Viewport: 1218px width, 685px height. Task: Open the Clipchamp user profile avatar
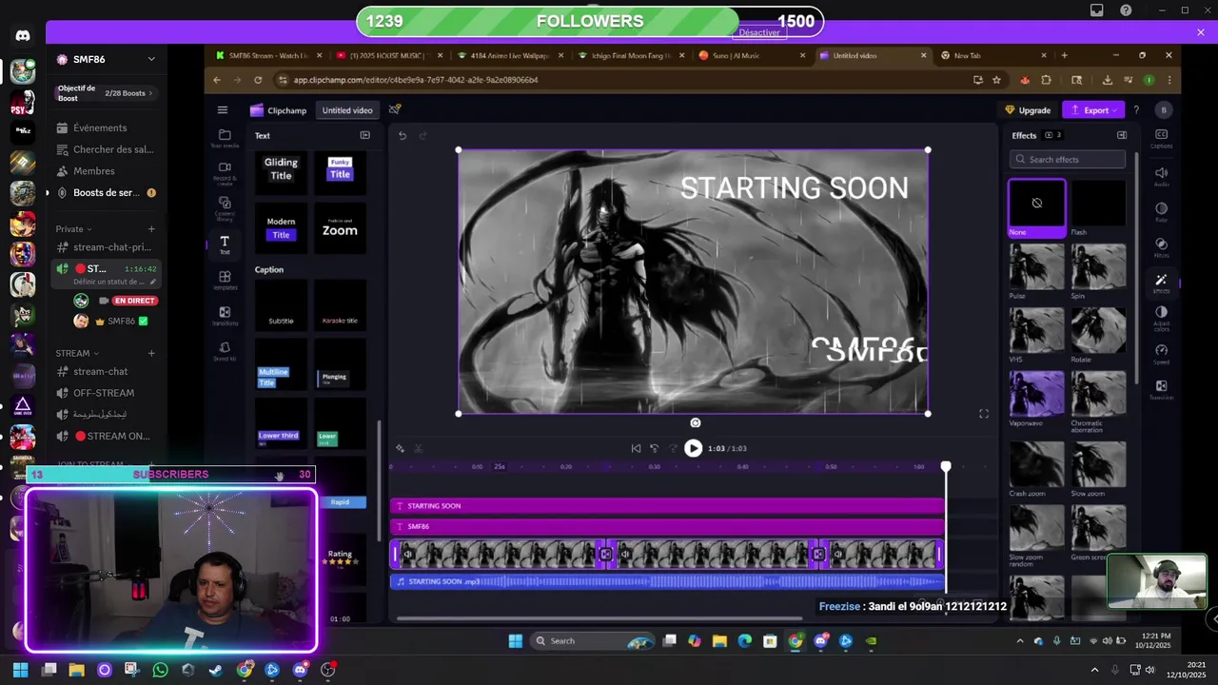1163,110
